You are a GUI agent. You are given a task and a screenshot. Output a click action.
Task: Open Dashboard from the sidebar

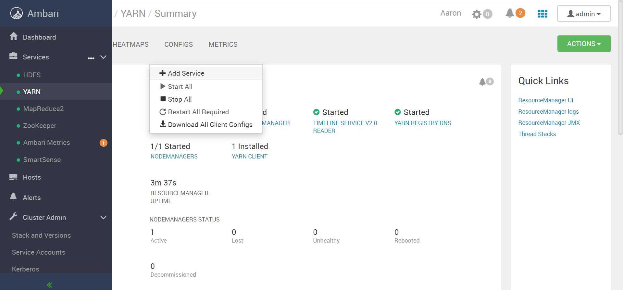click(x=39, y=37)
